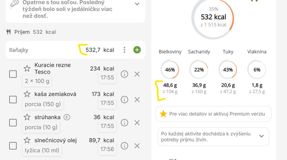Tick the strúhanka checkbox

[13, 122]
